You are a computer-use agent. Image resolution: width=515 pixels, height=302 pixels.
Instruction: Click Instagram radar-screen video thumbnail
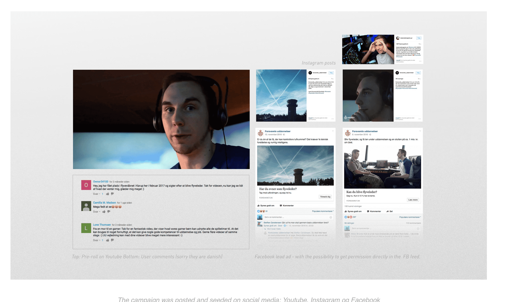click(x=368, y=49)
